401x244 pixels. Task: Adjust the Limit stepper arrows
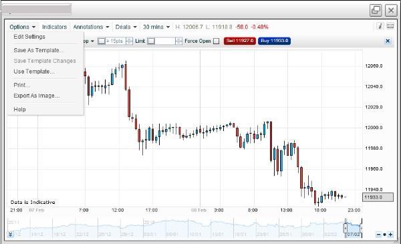coord(178,41)
